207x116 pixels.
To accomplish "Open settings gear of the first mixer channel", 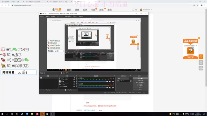I will point(113,81).
